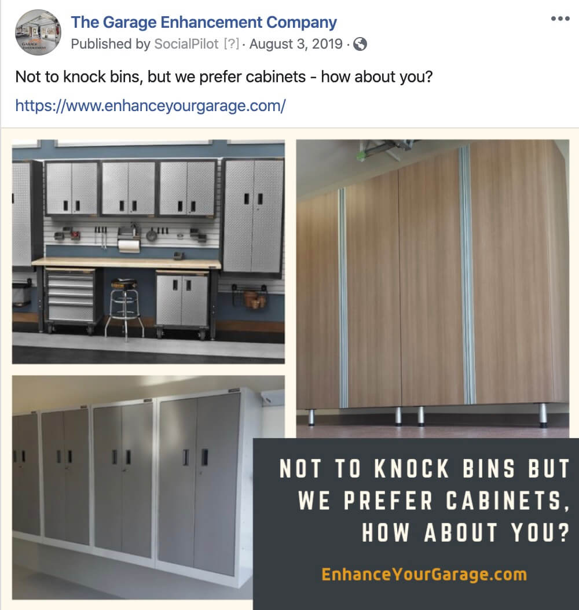Click the globe public audience icon
This screenshot has width=579, height=610.
click(360, 45)
